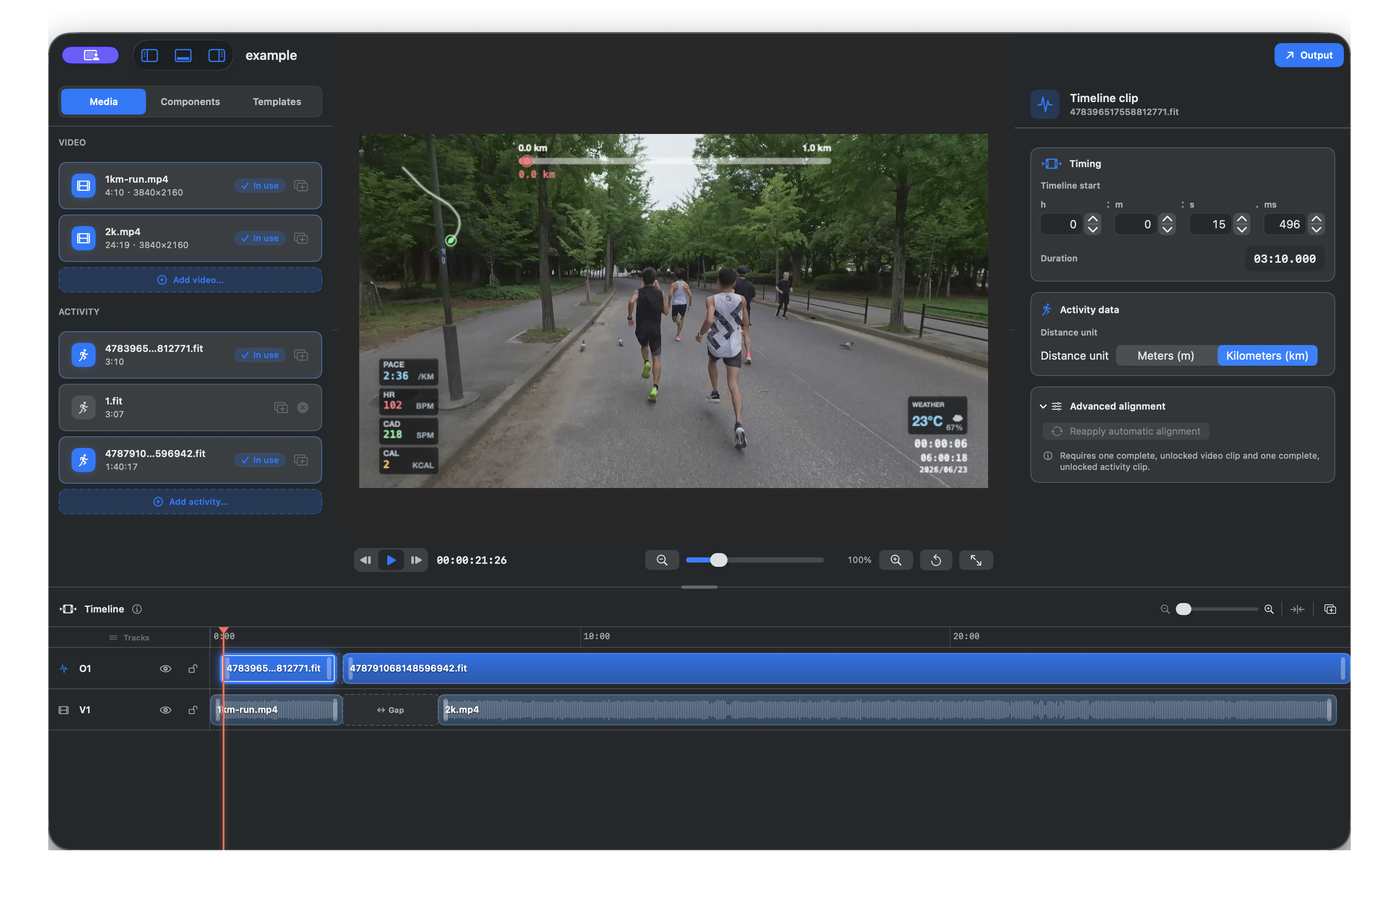The width and height of the screenshot is (1399, 914).
Task: Step forward one frame
Action: 416,560
